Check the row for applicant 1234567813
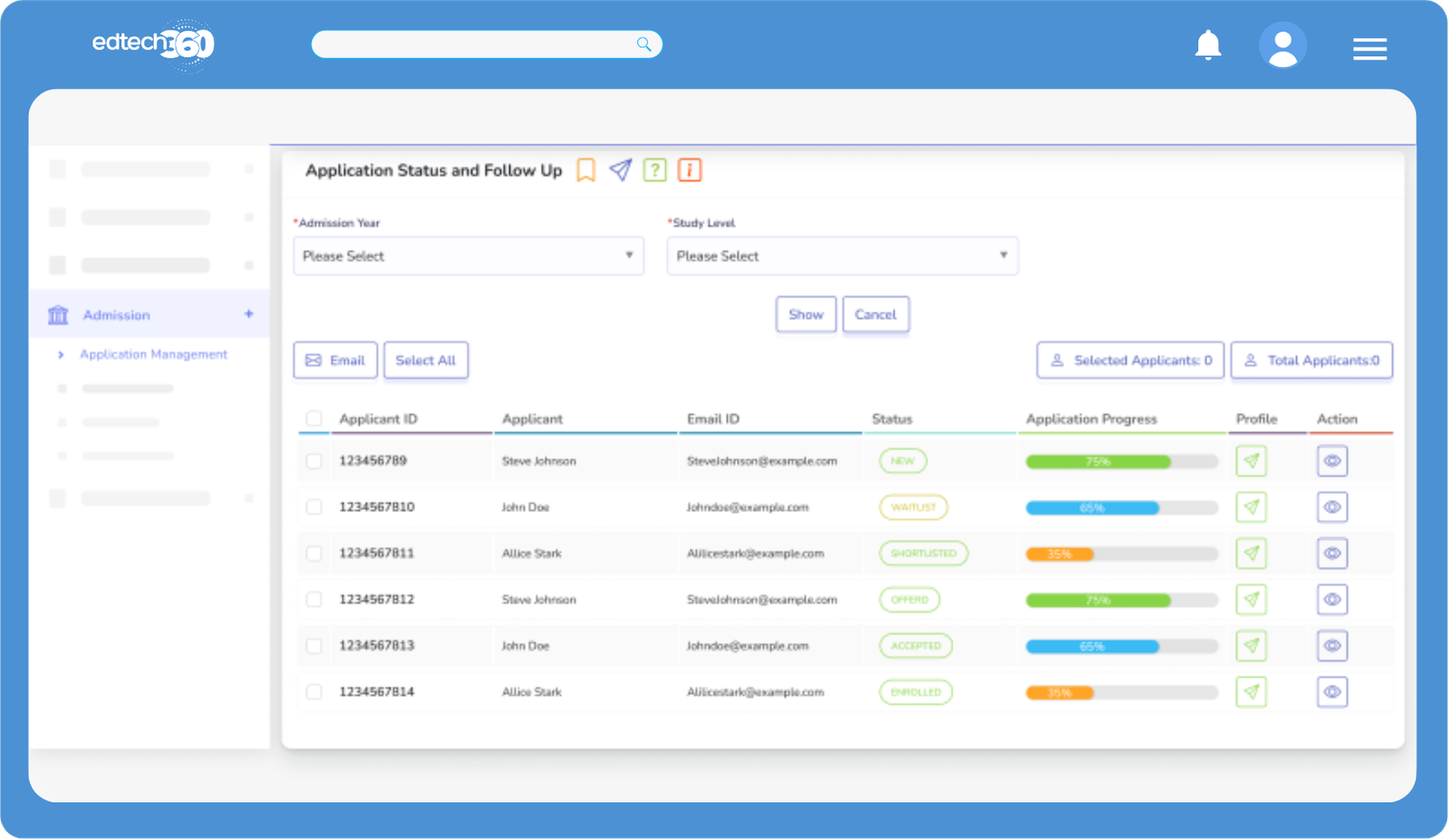 click(314, 646)
